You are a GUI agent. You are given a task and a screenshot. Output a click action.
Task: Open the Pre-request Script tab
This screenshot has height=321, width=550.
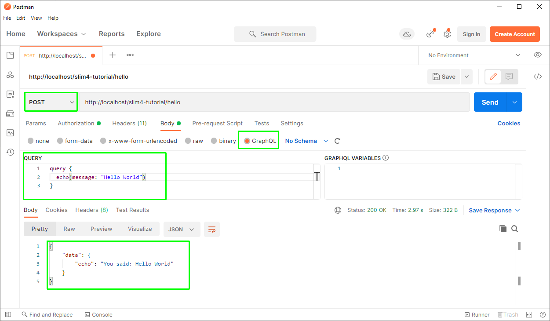click(218, 124)
